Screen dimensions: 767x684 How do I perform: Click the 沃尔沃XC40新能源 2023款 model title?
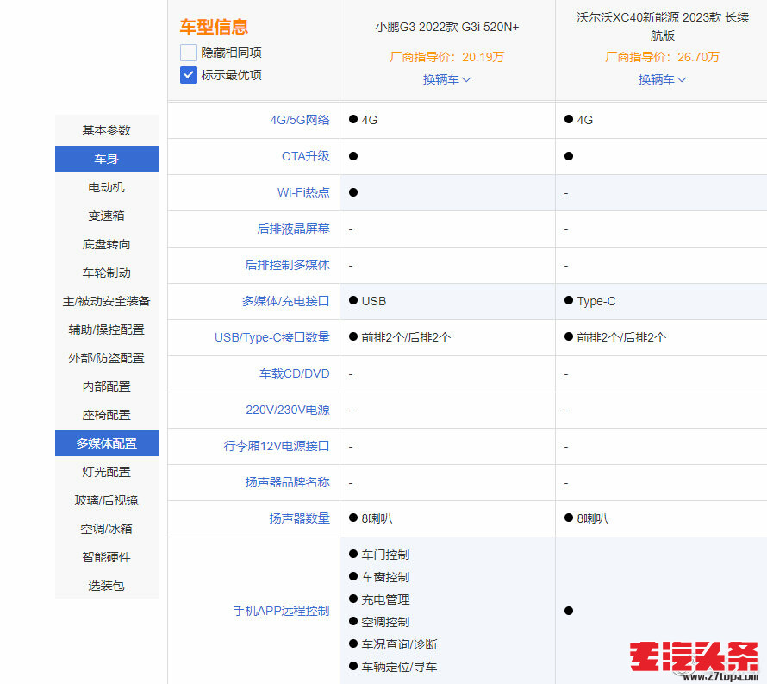(x=663, y=27)
